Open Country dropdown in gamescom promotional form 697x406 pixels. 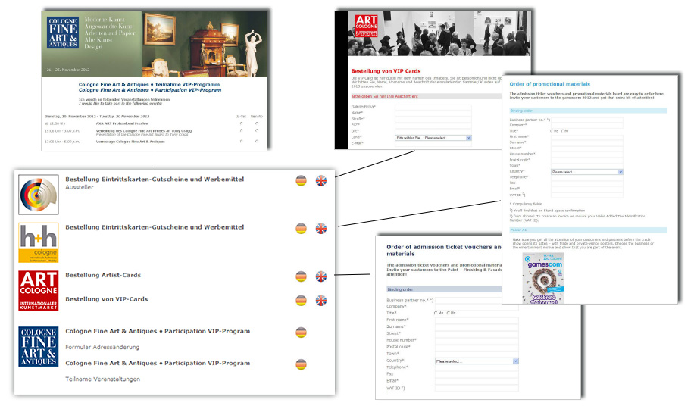pyautogui.click(x=586, y=172)
